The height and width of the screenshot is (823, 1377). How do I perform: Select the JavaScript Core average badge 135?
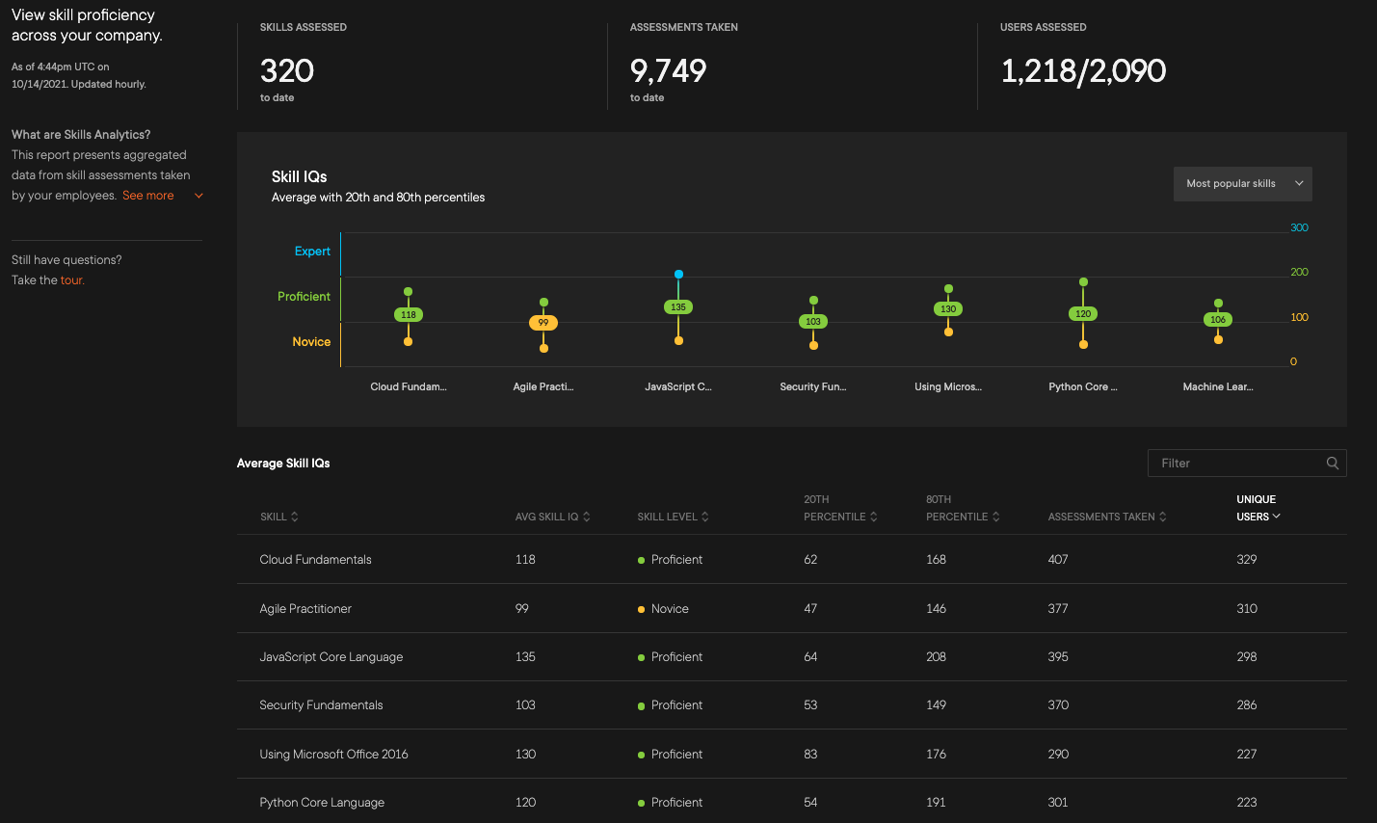(x=678, y=307)
